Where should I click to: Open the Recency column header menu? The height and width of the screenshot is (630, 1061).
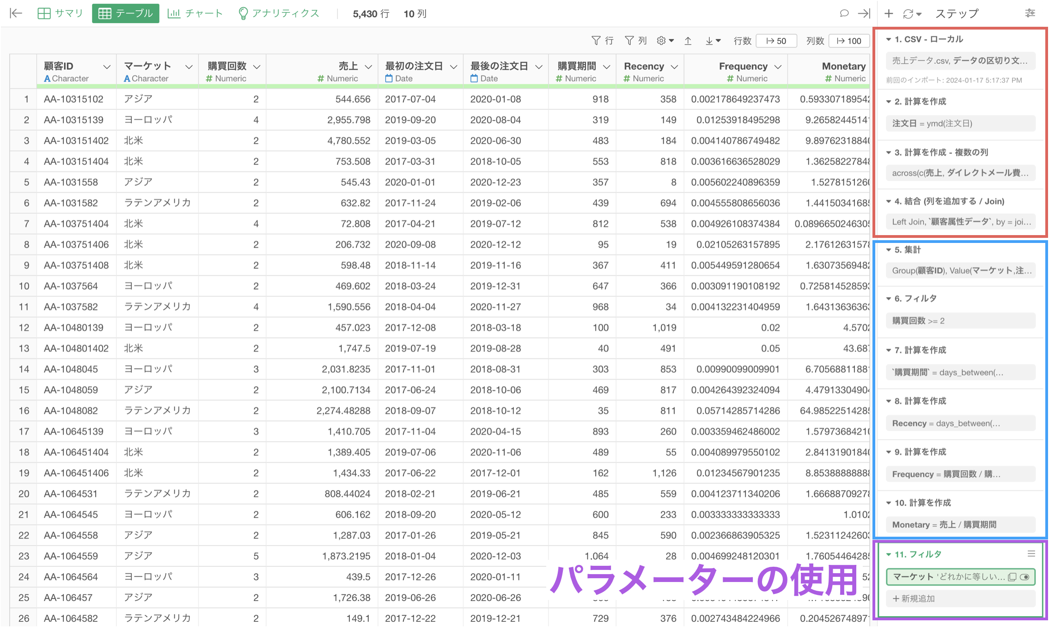pyautogui.click(x=674, y=67)
